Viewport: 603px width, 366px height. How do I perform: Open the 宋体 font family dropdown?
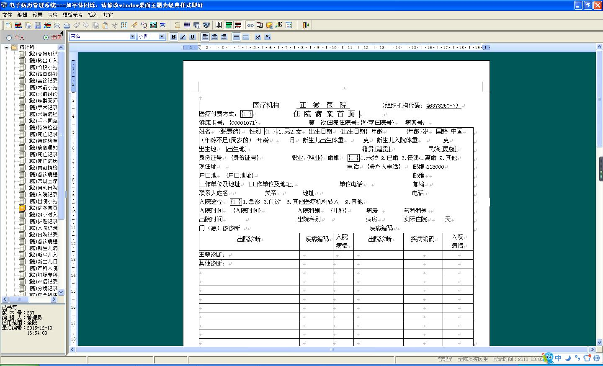click(132, 36)
